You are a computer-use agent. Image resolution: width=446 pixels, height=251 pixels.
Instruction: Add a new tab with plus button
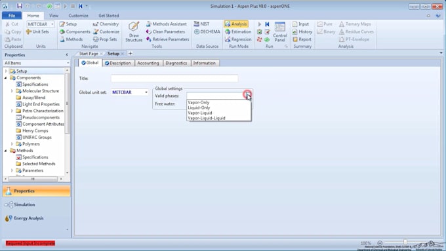pos(131,54)
